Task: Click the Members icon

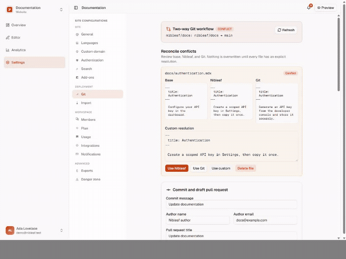Action: pyautogui.click(x=77, y=119)
